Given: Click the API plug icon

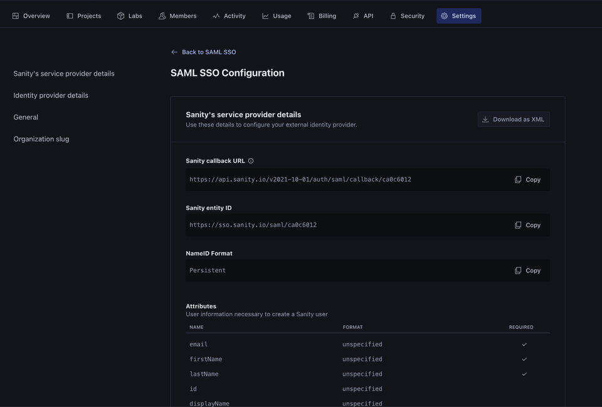Looking at the screenshot, I should click(x=356, y=16).
